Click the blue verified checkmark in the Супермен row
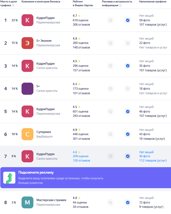 (128, 134)
